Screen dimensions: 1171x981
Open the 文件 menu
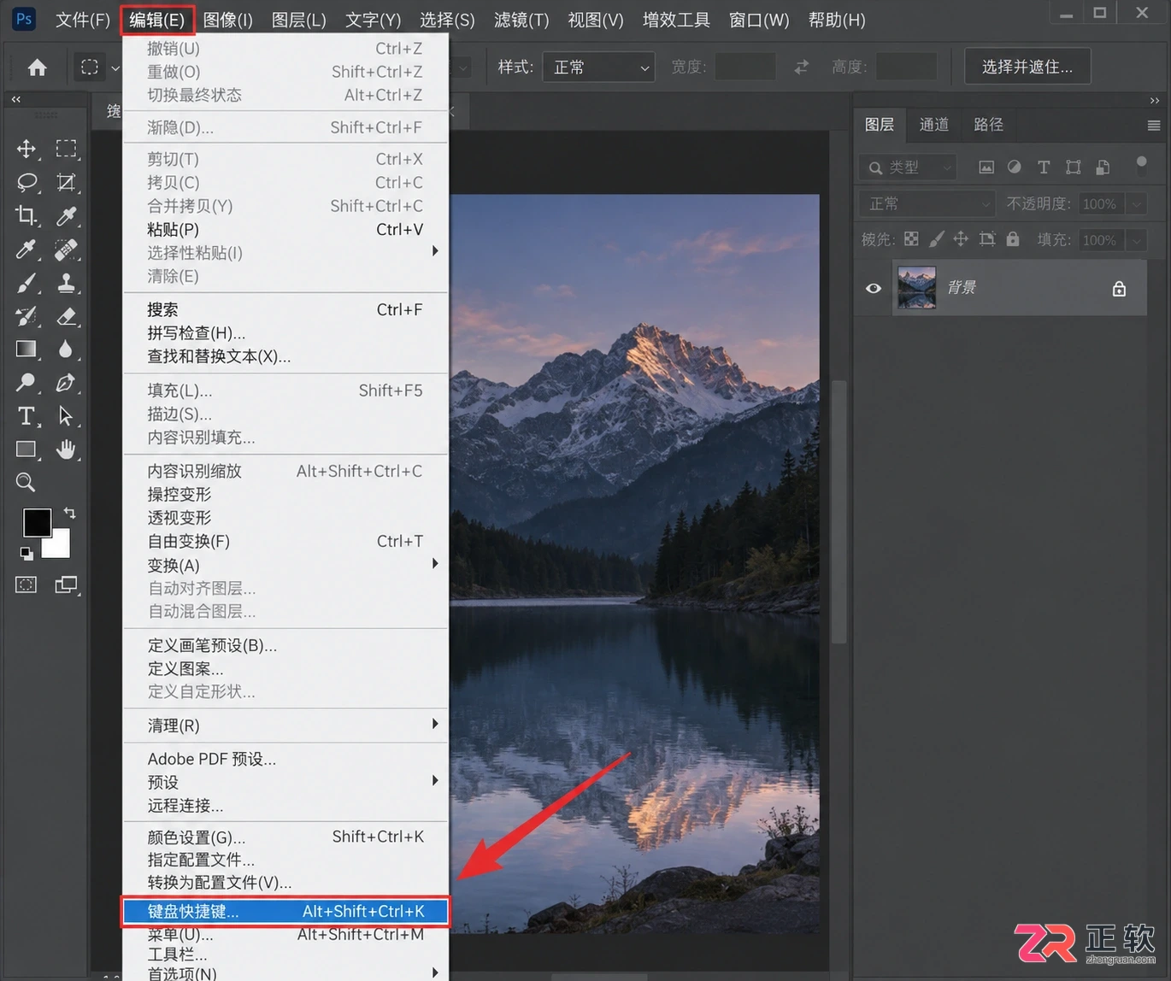(82, 19)
